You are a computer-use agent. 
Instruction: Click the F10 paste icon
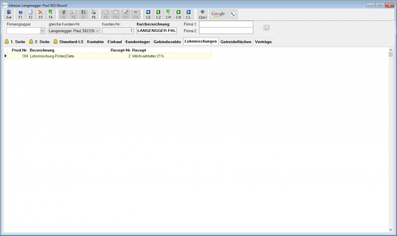point(116,14)
